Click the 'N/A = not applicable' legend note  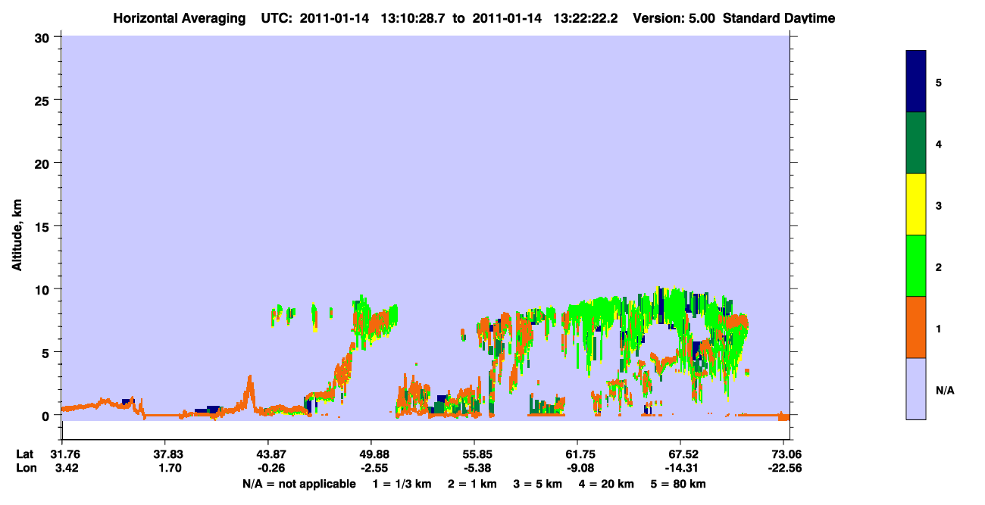(x=299, y=484)
